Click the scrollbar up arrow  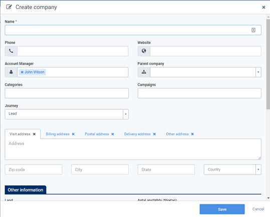(x=268, y=17)
